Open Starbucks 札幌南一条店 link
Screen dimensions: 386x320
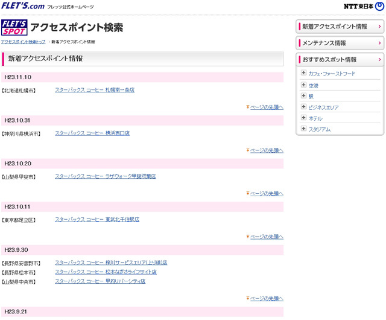point(95,90)
